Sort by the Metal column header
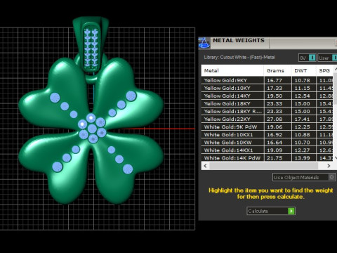 tap(232, 70)
